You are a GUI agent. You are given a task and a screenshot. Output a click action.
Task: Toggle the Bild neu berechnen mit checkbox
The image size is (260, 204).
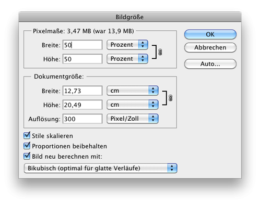click(27, 156)
